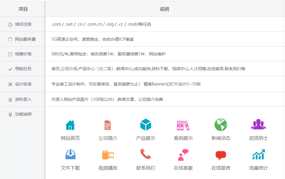Click the 在线客服 customer service icon

[183, 155]
